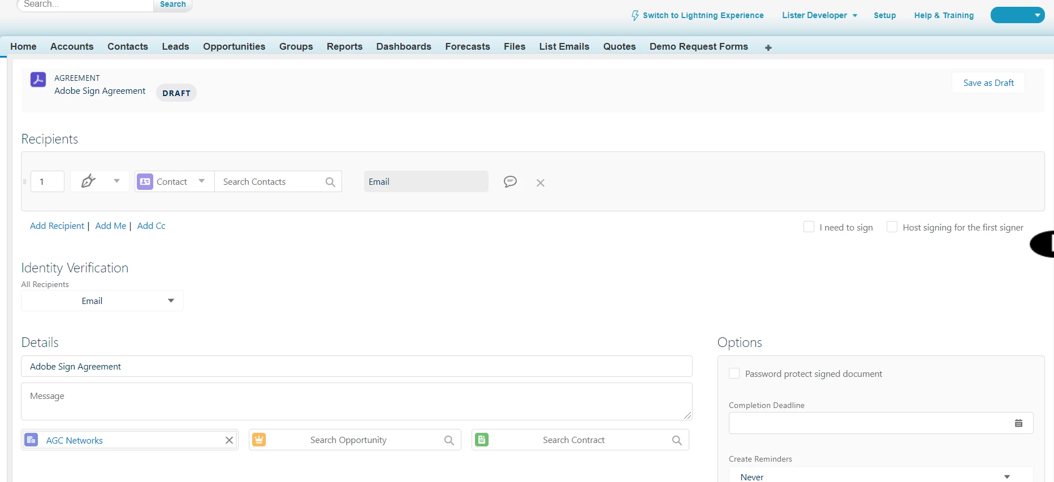Open the List Emails tab
The width and height of the screenshot is (1054, 482).
tap(564, 46)
